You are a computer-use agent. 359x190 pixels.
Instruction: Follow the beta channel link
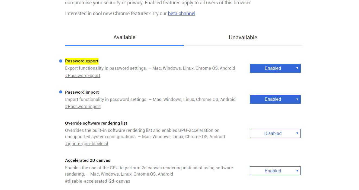click(x=182, y=13)
